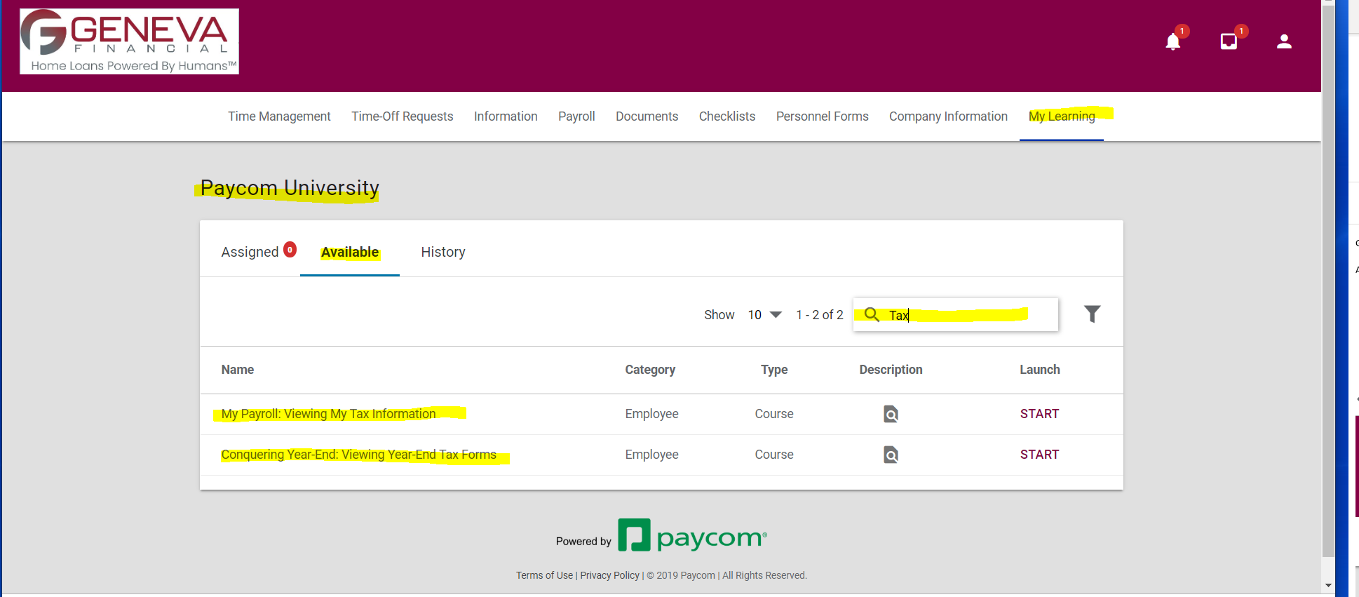Click the search magnifier icon
Viewport: 1359px width, 597px height.
click(872, 314)
